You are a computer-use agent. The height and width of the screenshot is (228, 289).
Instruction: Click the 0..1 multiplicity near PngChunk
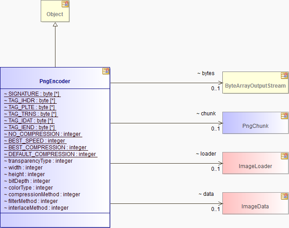pos(216,129)
